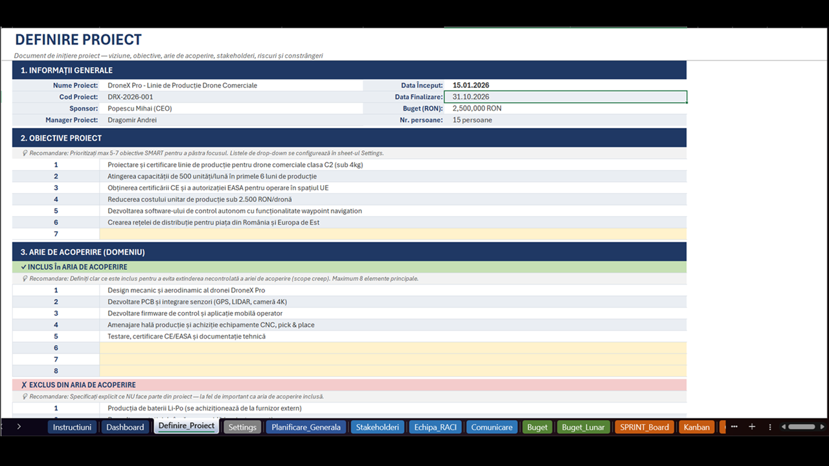829x466 pixels.
Task: Select the empty included-scope row 6 cell
Action: [x=393, y=348]
